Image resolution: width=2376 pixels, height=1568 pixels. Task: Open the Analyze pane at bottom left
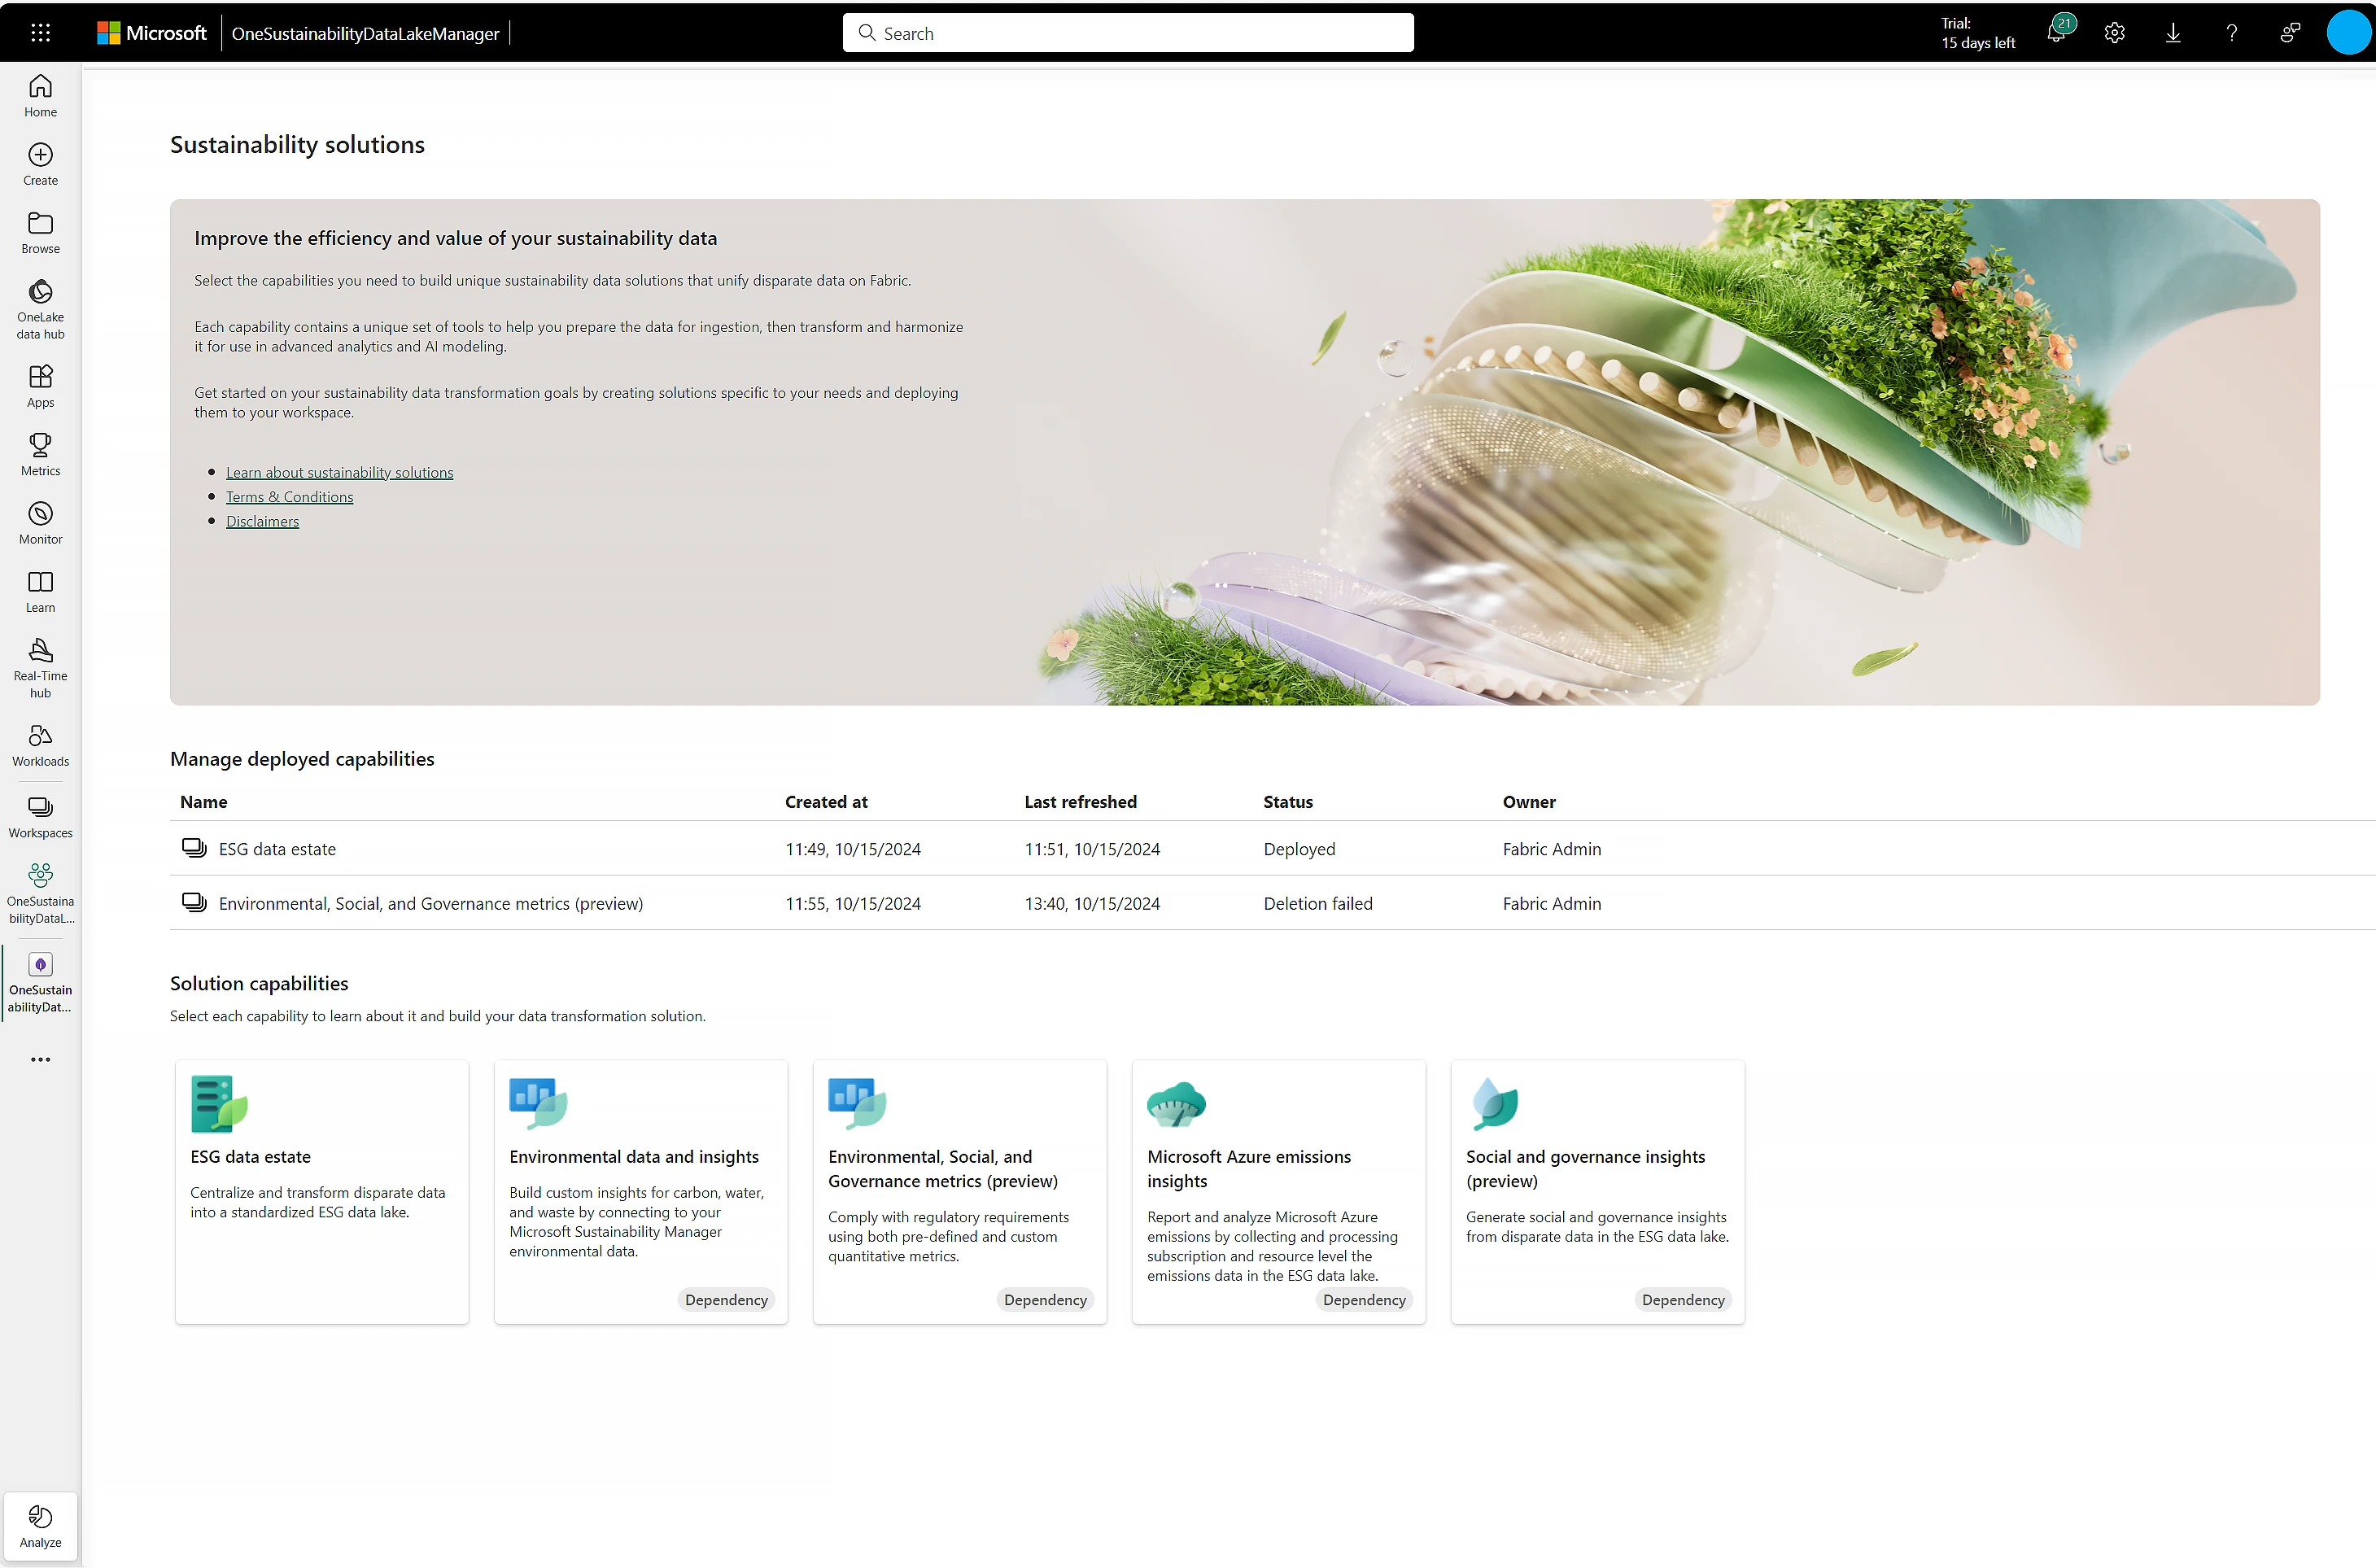click(40, 1525)
